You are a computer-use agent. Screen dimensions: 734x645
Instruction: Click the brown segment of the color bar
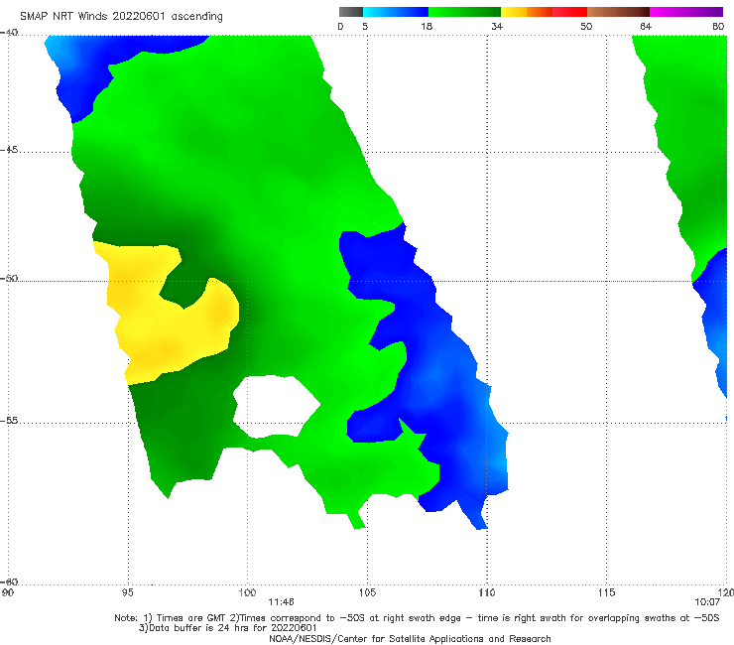click(618, 12)
